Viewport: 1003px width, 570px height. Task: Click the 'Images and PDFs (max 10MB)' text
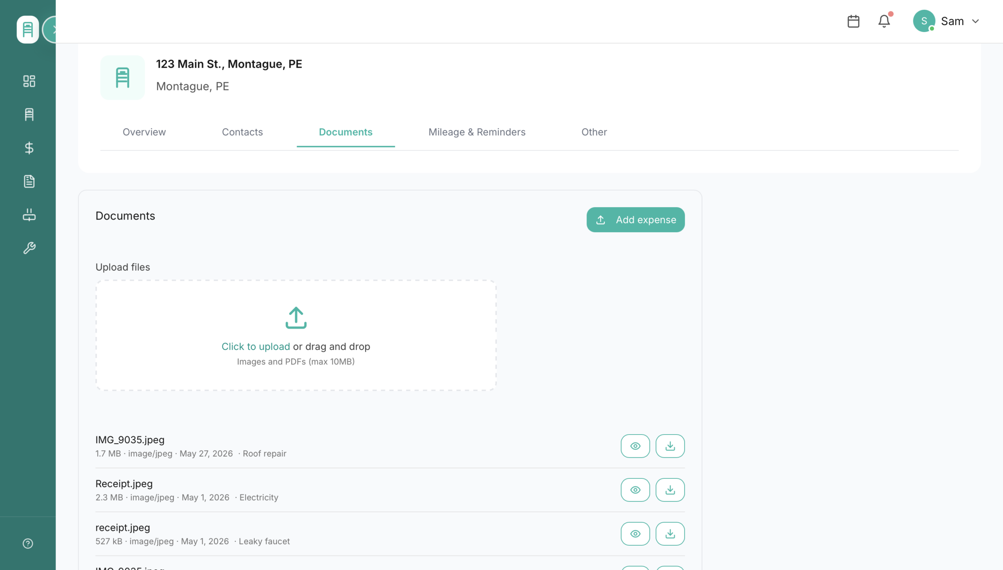click(296, 361)
